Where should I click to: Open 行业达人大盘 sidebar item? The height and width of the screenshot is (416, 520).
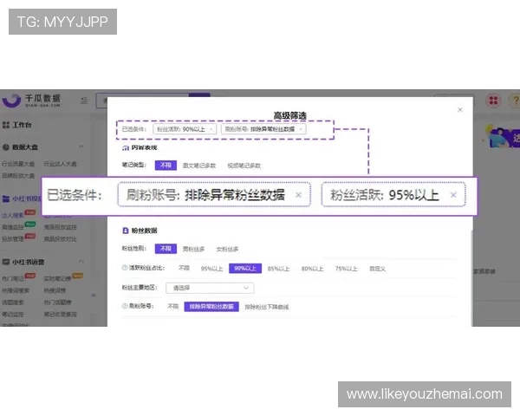pyautogui.click(x=61, y=164)
